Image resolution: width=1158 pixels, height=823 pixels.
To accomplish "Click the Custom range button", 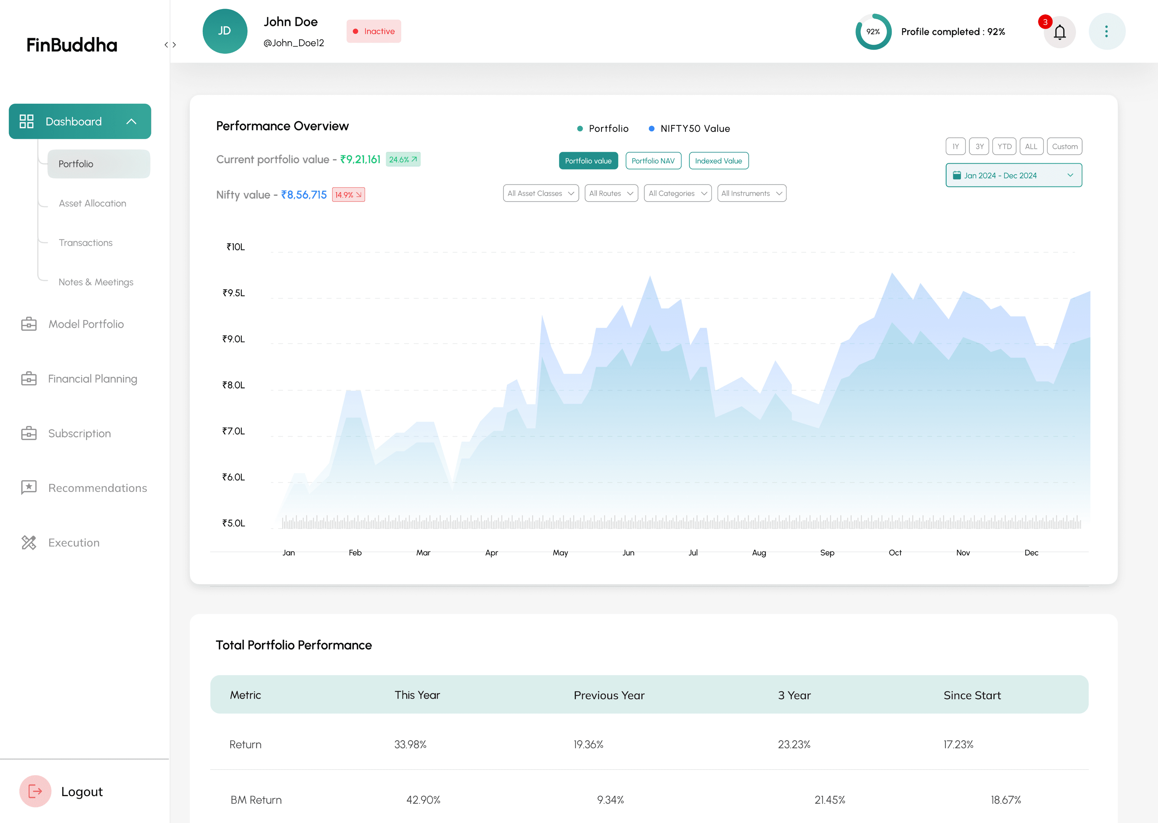I will pyautogui.click(x=1065, y=146).
